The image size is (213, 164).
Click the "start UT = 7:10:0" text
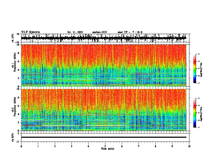pyautogui.click(x=130, y=32)
